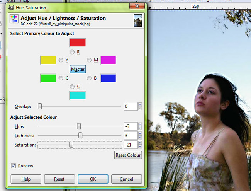This screenshot has width=251, height=191.
Task: Increase Hue with the up stepper arrow
Action: click(140, 124)
